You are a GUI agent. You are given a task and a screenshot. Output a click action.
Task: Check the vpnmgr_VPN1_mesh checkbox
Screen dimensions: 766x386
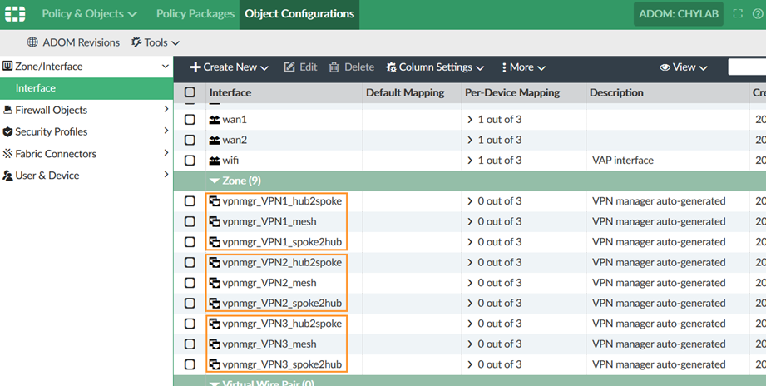click(190, 221)
